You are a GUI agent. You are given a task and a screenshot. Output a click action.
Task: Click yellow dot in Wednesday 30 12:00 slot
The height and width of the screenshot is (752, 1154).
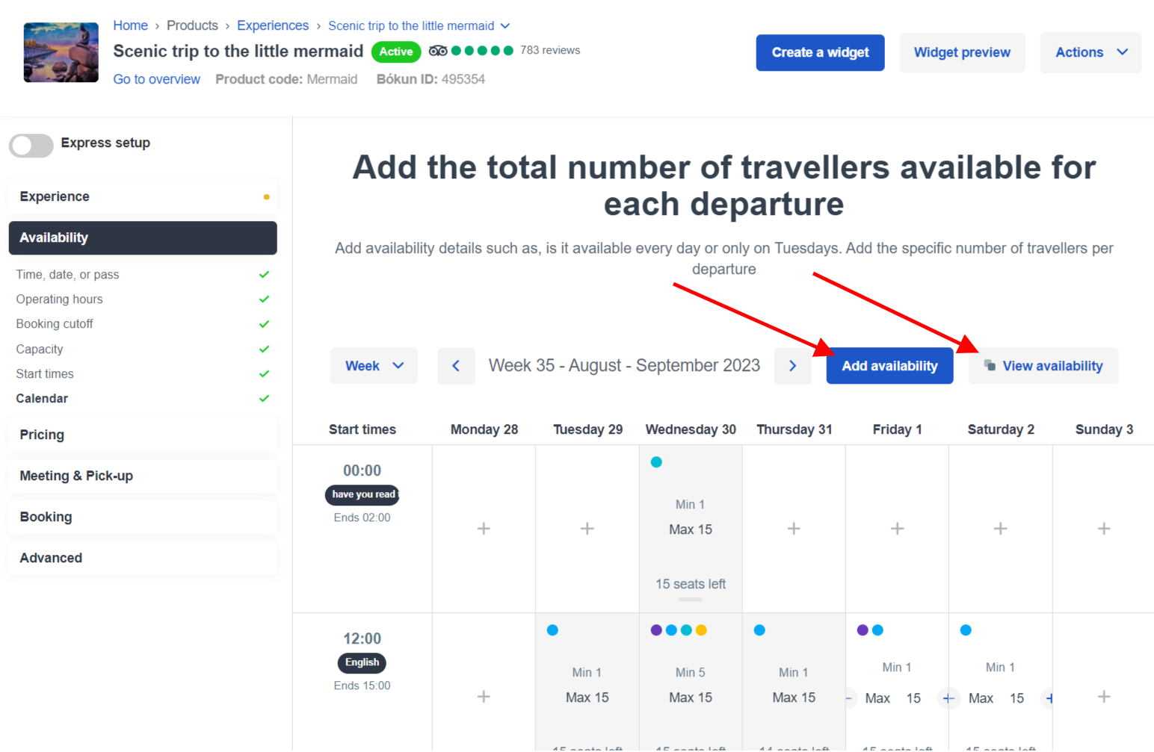[x=701, y=630]
